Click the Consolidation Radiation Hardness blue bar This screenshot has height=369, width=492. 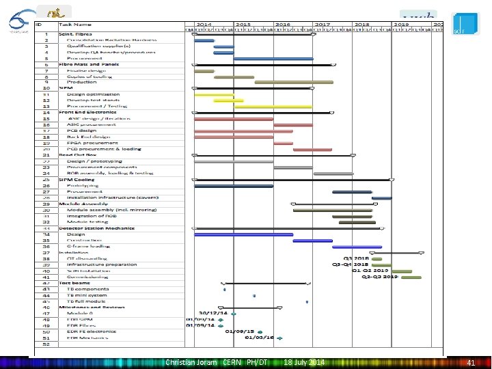[x=204, y=40]
